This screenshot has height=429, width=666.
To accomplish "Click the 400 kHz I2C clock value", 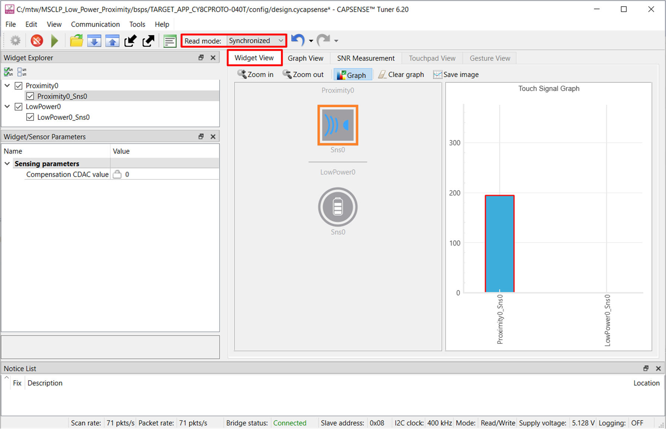I will point(439,423).
